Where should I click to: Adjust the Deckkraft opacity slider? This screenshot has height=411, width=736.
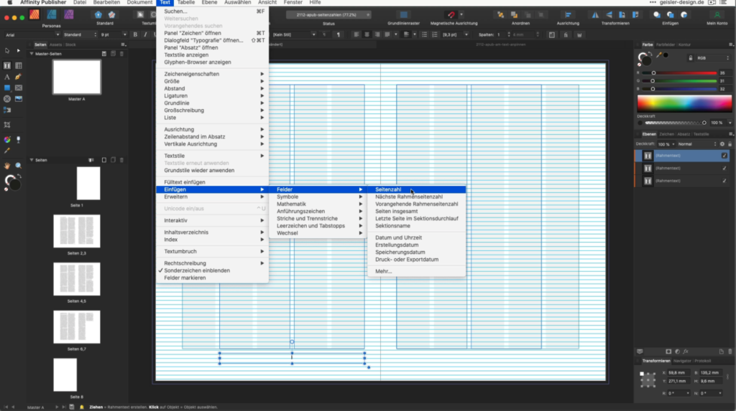(x=675, y=123)
